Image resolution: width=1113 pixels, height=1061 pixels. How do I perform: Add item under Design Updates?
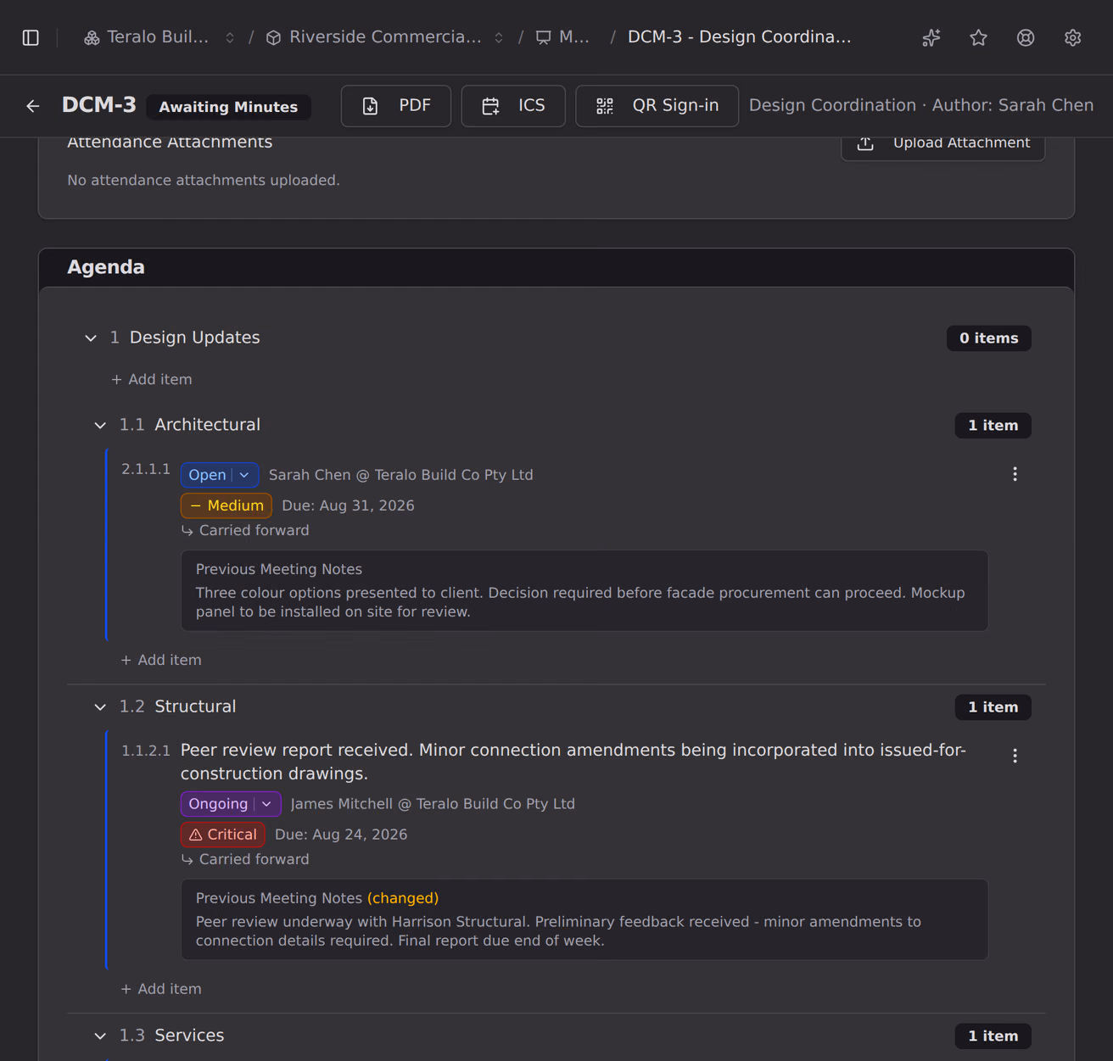pyautogui.click(x=152, y=380)
